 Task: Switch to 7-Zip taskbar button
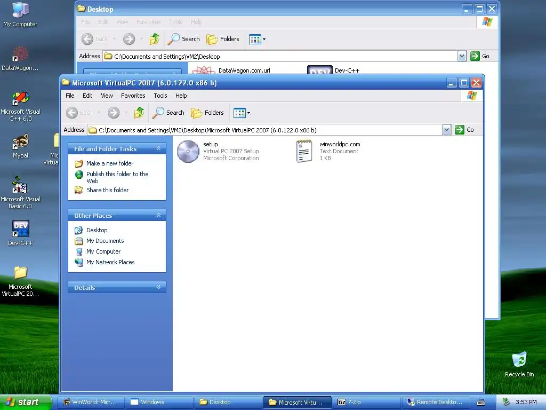point(366,403)
